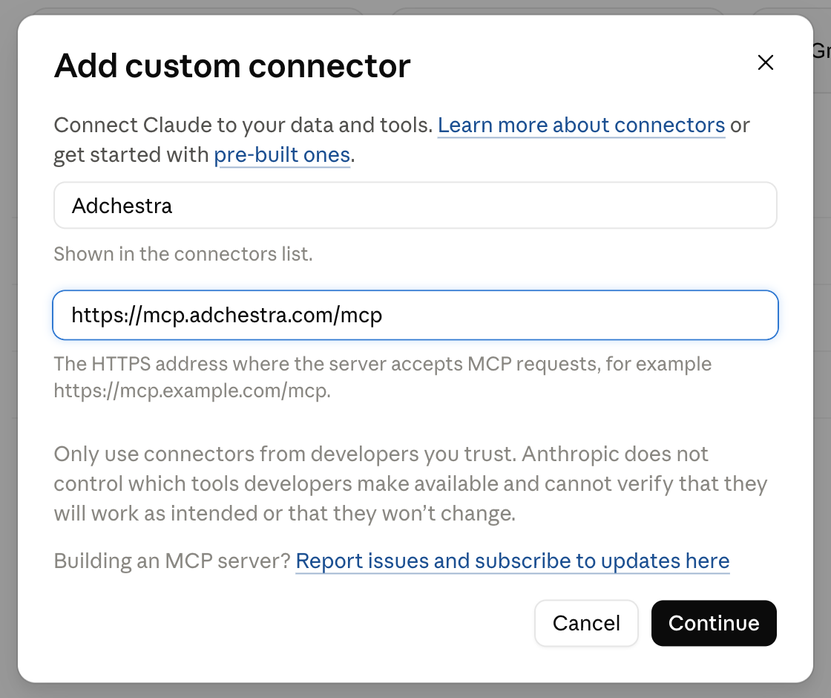This screenshot has width=831, height=698.
Task: Cancel adding the custom connector
Action: pyautogui.click(x=586, y=623)
